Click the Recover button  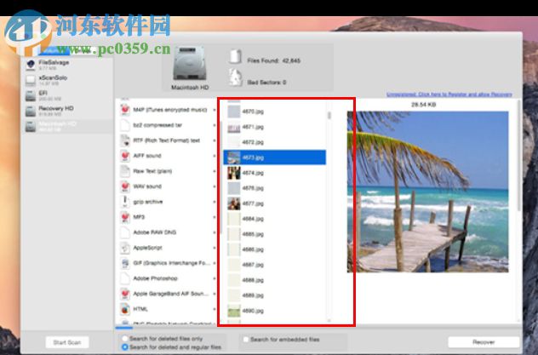pos(484,342)
